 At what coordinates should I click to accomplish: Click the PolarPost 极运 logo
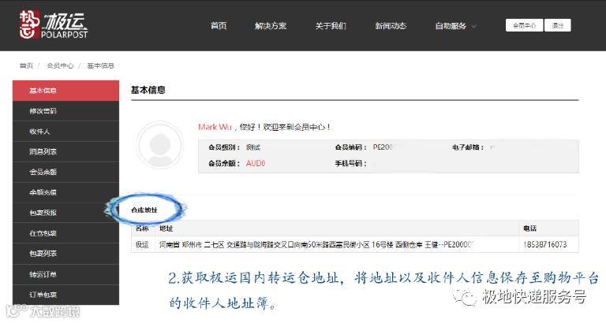pyautogui.click(x=54, y=24)
